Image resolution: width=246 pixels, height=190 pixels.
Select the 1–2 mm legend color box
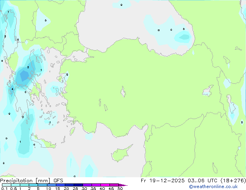tap(24, 185)
